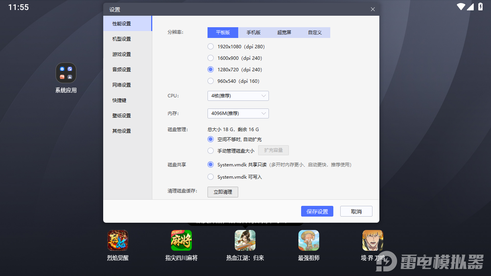
Task: Click the 保存设置 button
Action: click(x=317, y=211)
